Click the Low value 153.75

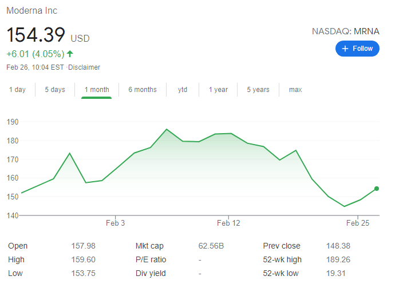pos(83,273)
